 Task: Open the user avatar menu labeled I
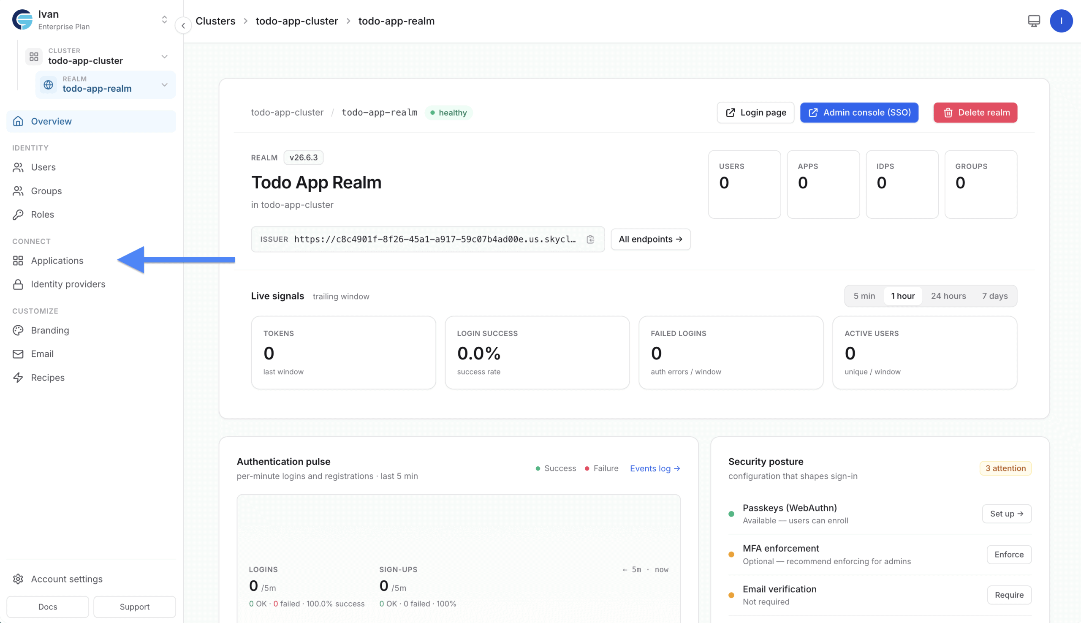coord(1061,21)
